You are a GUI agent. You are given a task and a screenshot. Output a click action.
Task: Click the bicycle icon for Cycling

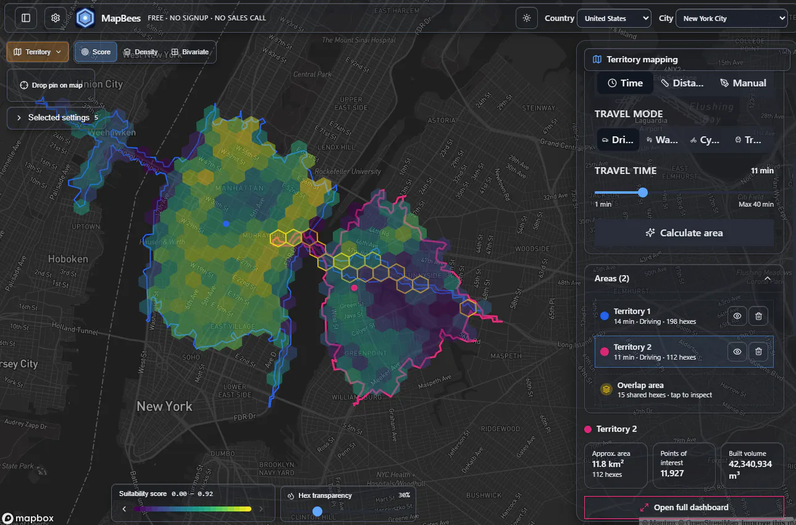693,140
